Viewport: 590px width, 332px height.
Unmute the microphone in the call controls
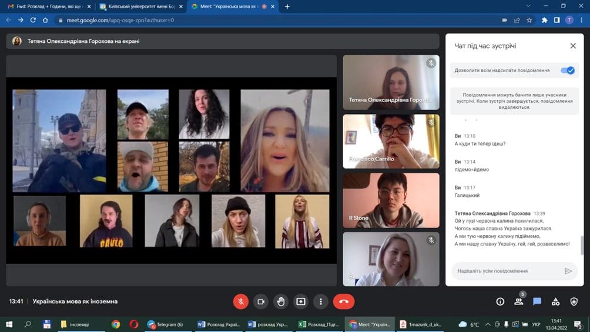(x=240, y=301)
